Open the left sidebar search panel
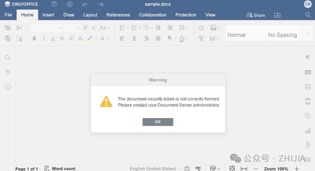 pyautogui.click(x=8, y=58)
